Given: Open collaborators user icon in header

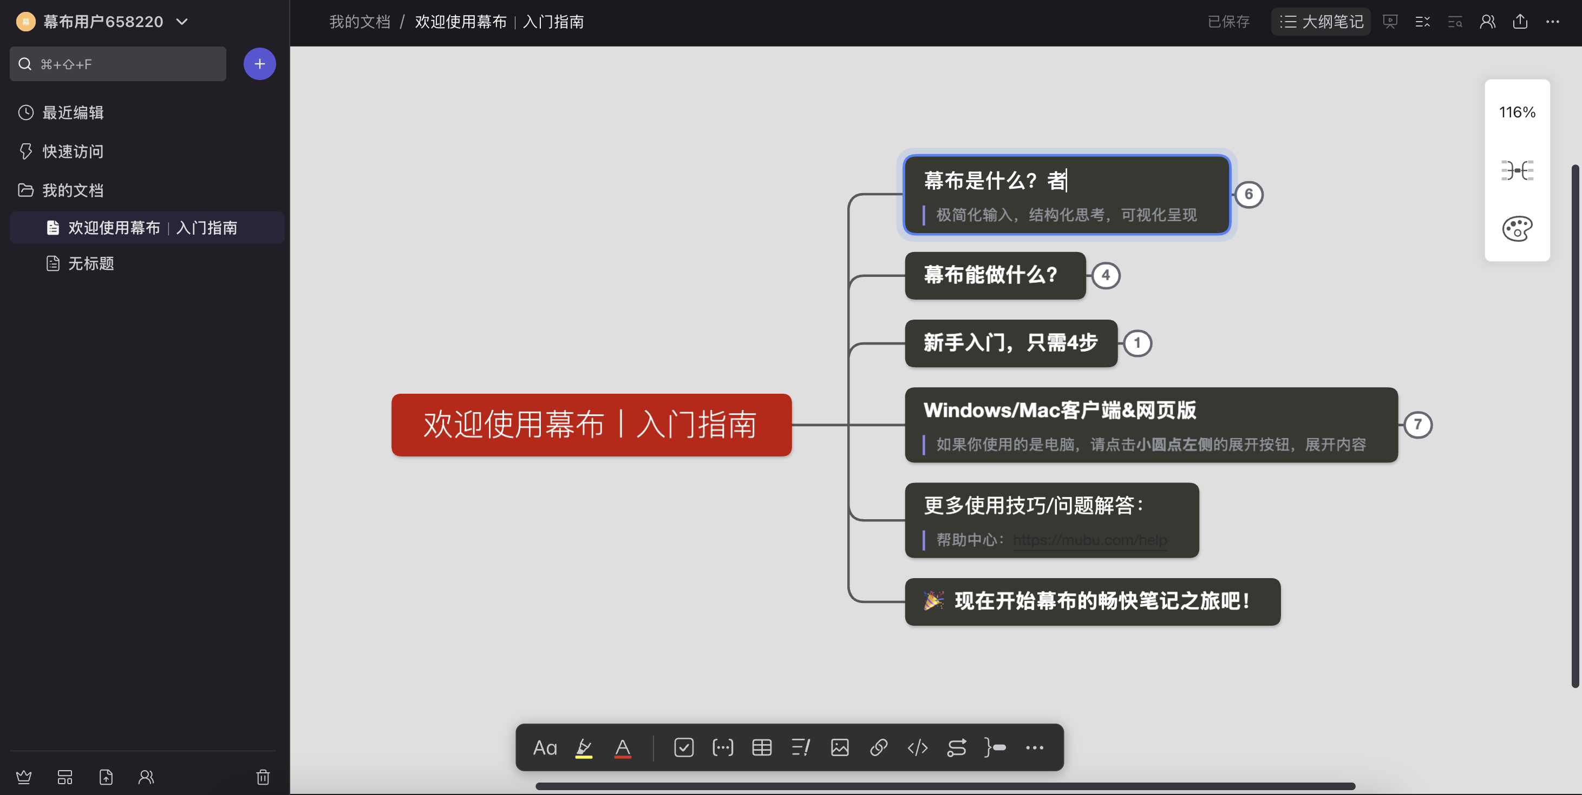Looking at the screenshot, I should [1487, 22].
